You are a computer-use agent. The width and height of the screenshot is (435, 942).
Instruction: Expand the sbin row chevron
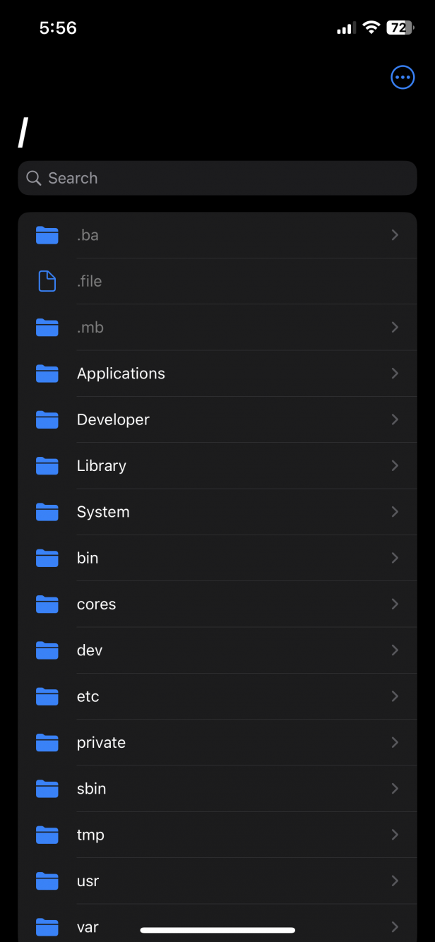click(x=395, y=789)
